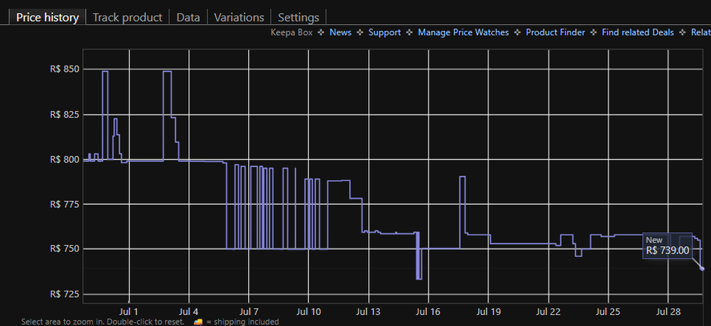Click the Support link
The width and height of the screenshot is (711, 326).
[385, 33]
